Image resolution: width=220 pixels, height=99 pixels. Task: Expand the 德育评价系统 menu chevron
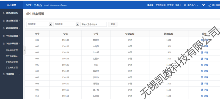point(20,13)
